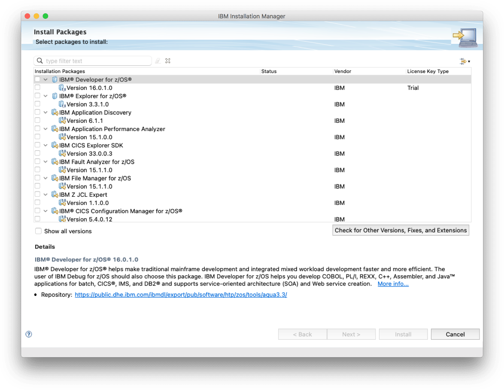Click the Version 1.1.0.0 package icon
Image resolution: width=504 pixels, height=390 pixels.
tap(62, 203)
